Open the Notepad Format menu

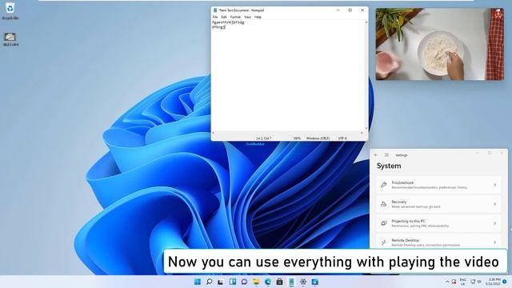point(235,17)
